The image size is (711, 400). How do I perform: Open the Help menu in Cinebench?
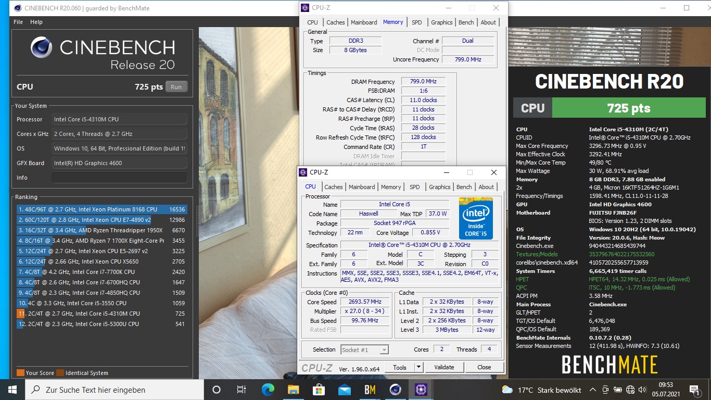[36, 22]
